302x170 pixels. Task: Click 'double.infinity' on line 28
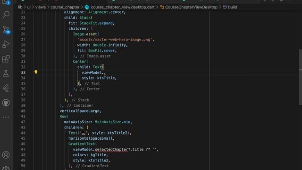[x=109, y=45]
